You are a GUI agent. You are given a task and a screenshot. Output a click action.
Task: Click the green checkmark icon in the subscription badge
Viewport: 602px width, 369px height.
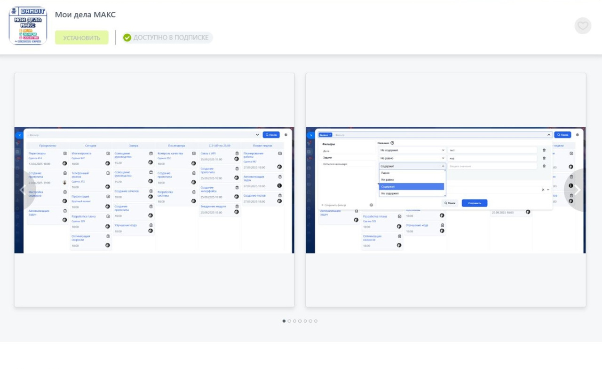(x=127, y=38)
